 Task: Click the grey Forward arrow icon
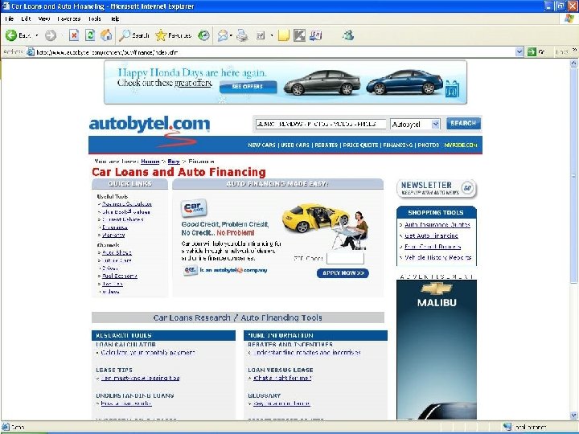point(51,35)
